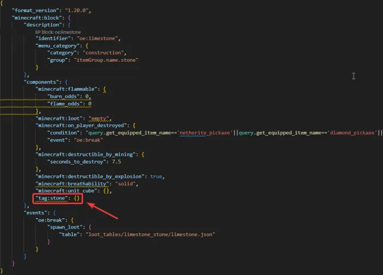383x275 pixels.
Task: Select the loot_tables/limestone_stone/limestone.json path
Action: click(150, 235)
